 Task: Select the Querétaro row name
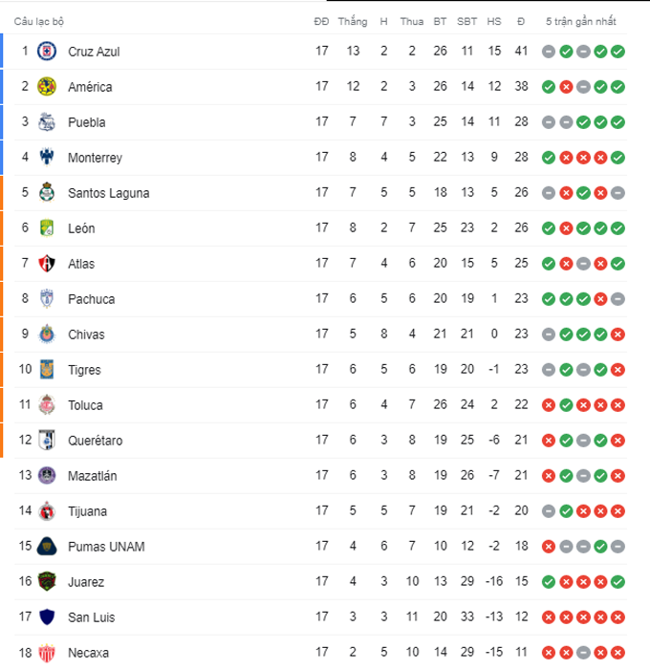[x=96, y=441]
